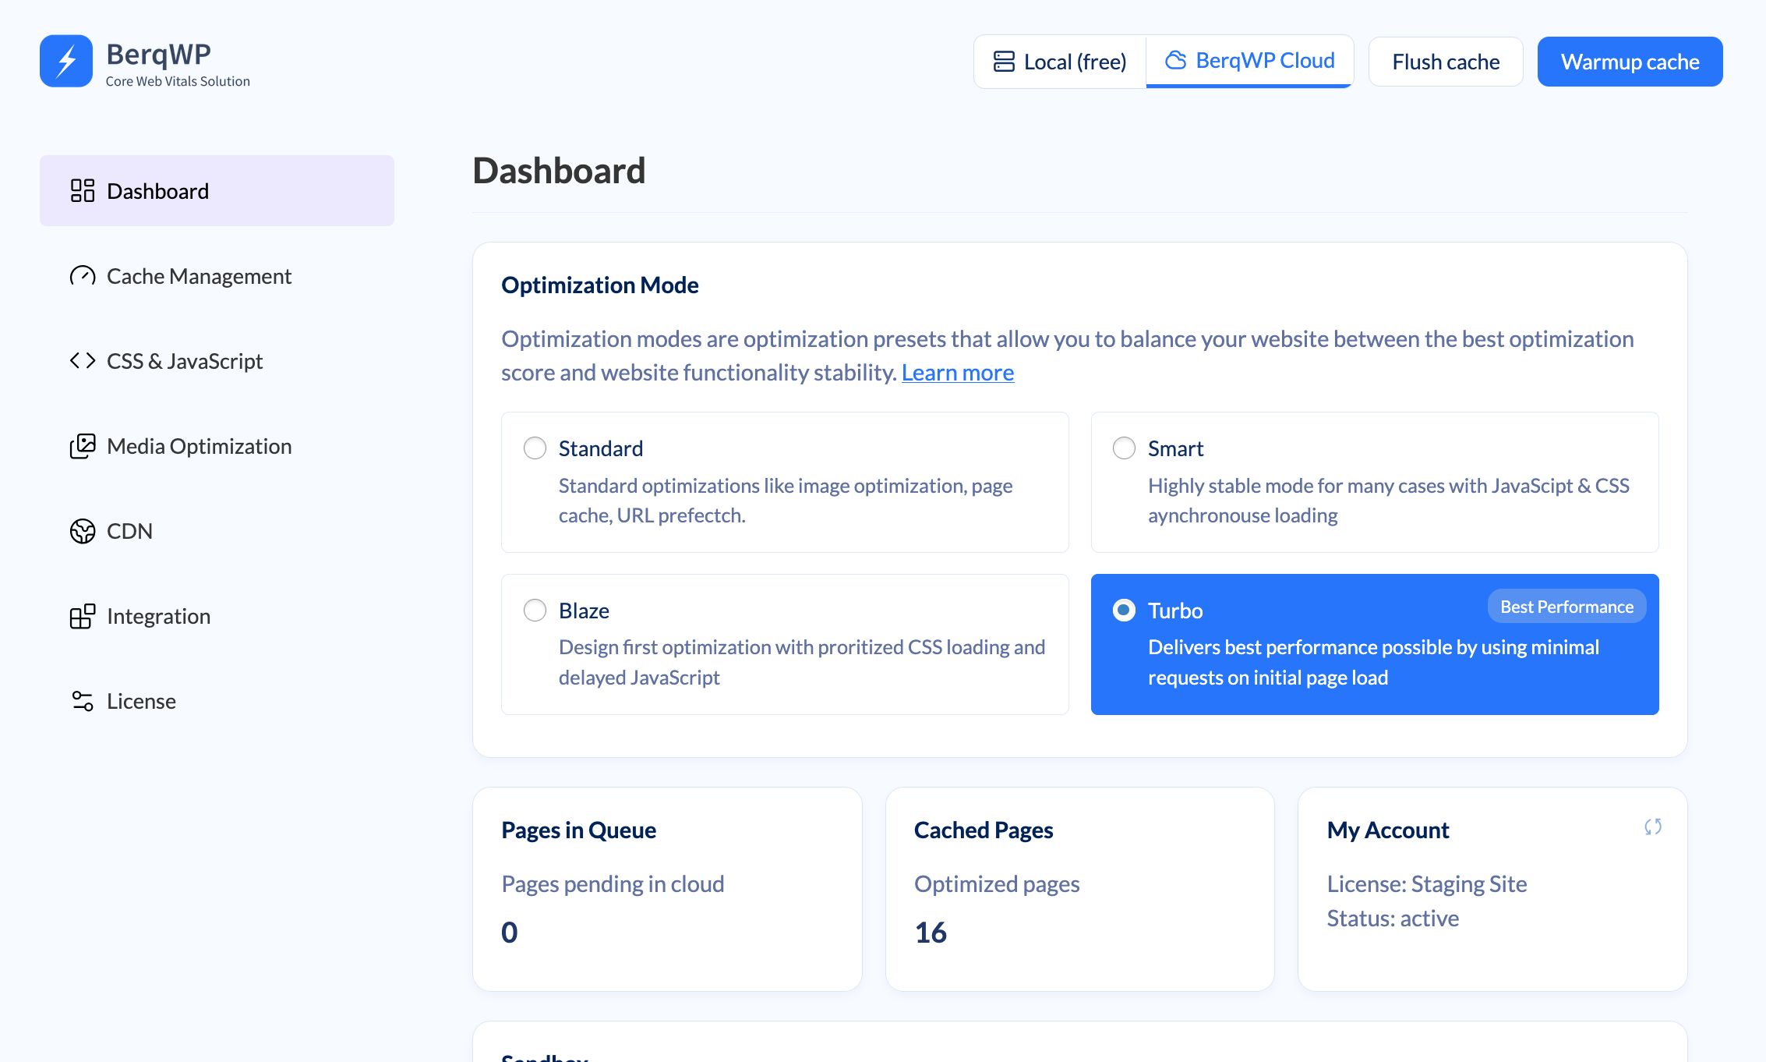Select the Smart optimization mode radio
The width and height of the screenshot is (1766, 1062).
coord(1124,448)
